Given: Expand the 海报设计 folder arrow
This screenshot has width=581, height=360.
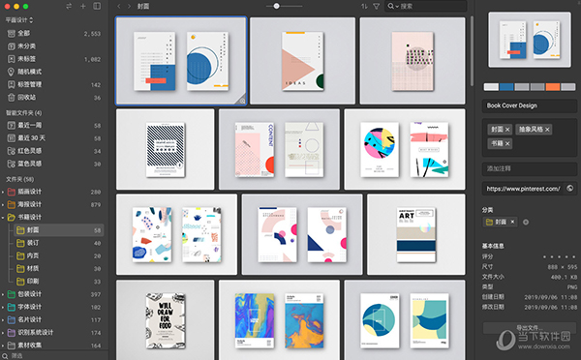Looking at the screenshot, I should 3,204.
